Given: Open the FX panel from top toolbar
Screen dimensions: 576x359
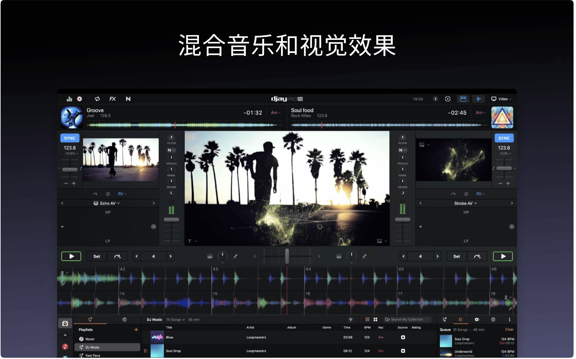Looking at the screenshot, I should [x=113, y=99].
